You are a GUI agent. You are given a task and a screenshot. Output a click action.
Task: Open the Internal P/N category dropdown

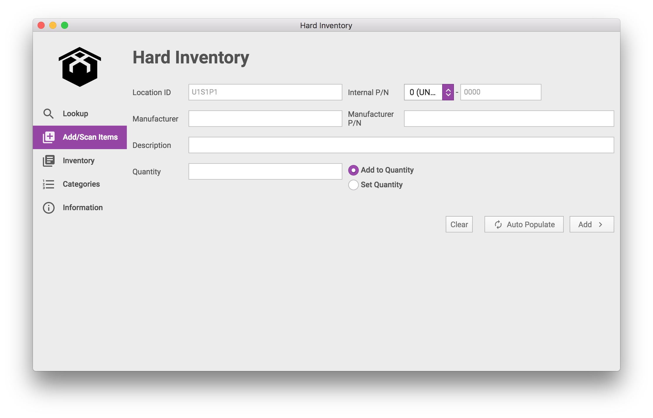pyautogui.click(x=423, y=92)
